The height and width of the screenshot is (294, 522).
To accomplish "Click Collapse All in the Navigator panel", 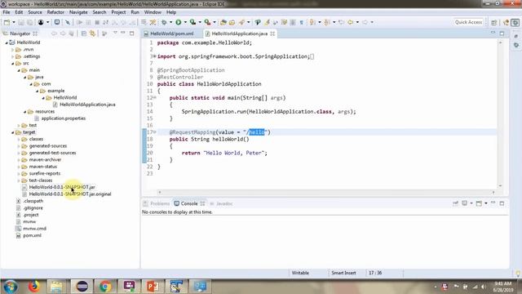I will (x=84, y=33).
